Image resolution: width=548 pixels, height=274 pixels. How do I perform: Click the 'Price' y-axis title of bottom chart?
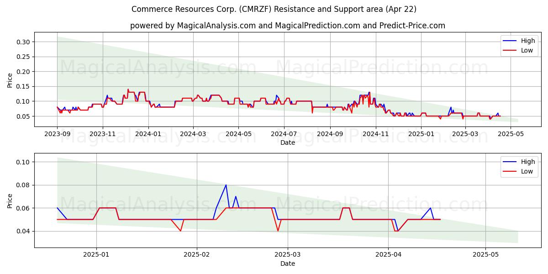click(10, 200)
